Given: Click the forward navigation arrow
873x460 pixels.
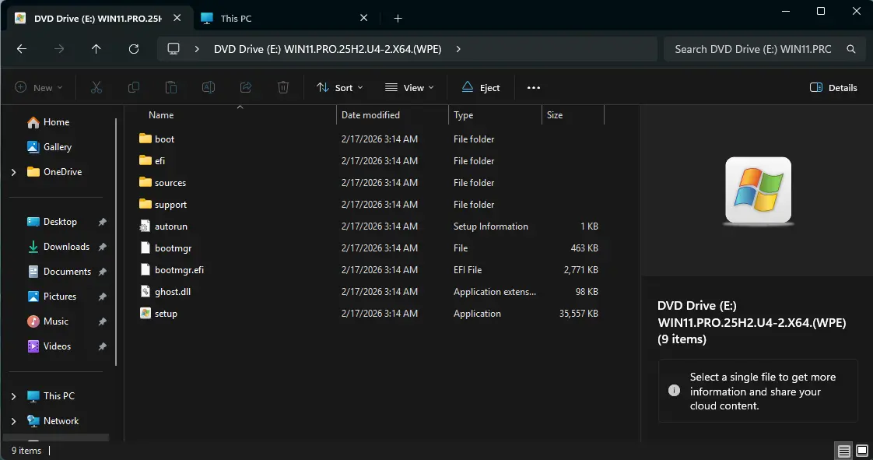Looking at the screenshot, I should pos(59,49).
